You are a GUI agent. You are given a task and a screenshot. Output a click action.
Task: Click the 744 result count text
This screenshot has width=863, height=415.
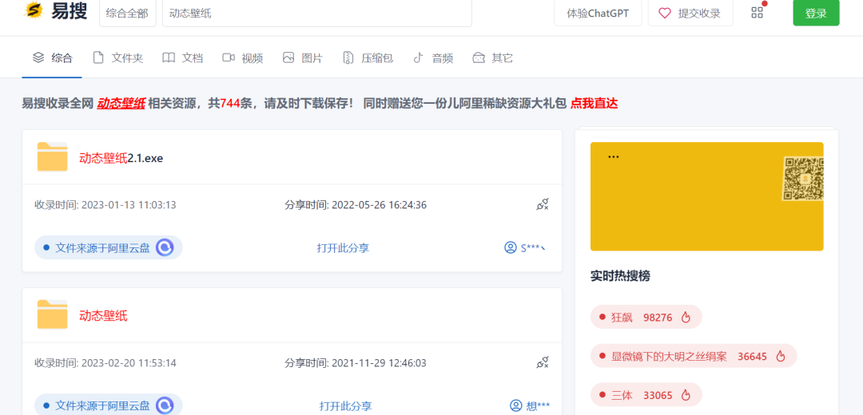tap(229, 103)
